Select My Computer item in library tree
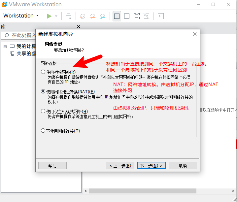This screenshot has height=202, width=237. point(23,46)
